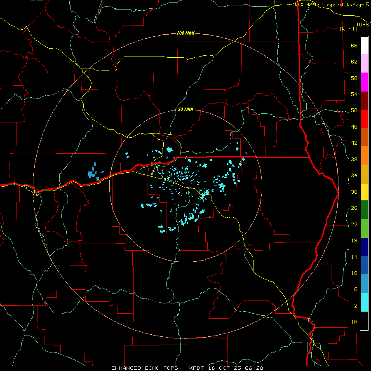The image size is (371, 371).
Task: Click the dark green 26 legend swatch
Action: tap(364, 210)
